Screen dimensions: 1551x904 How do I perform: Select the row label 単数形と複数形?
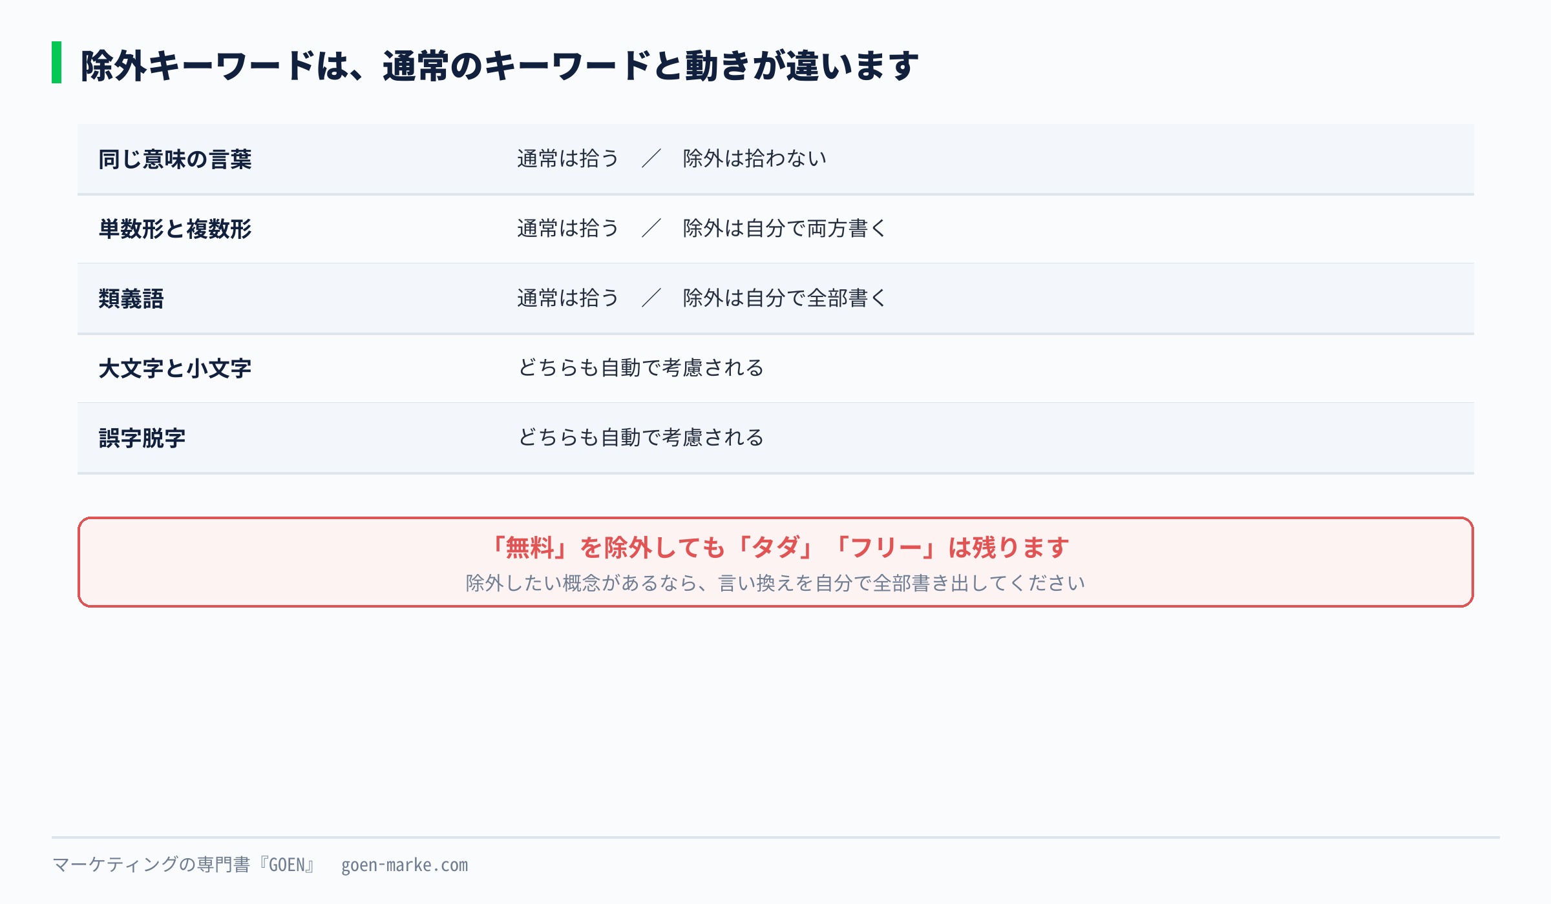pyautogui.click(x=175, y=229)
